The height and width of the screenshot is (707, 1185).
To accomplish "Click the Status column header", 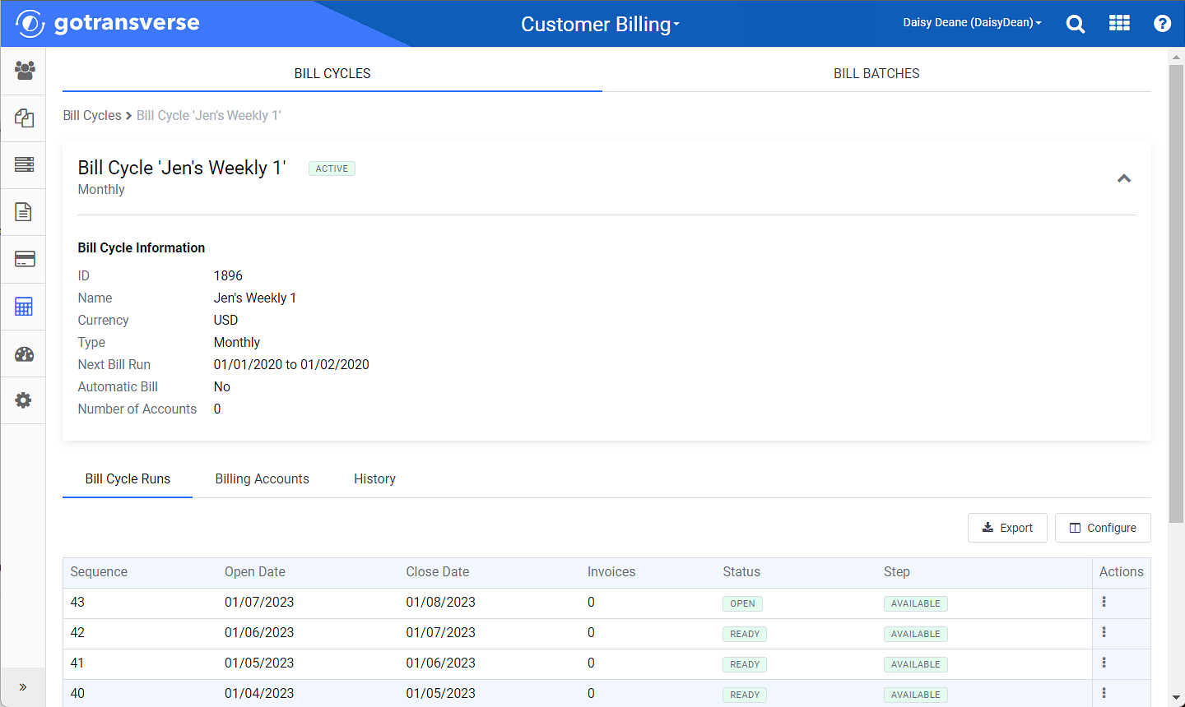I will [741, 572].
